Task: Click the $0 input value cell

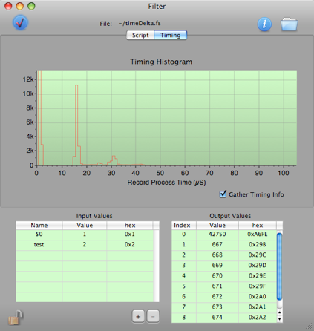Action: [x=85, y=234]
